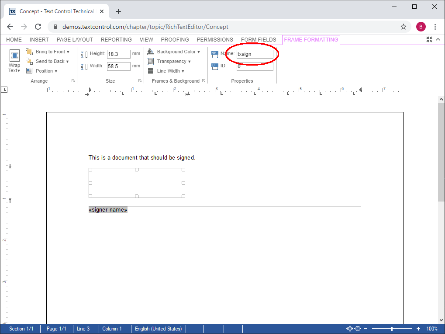
Task: Click the Transparency icon
Action: tap(151, 61)
